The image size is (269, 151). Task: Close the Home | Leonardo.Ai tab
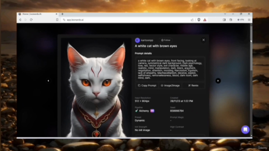click(56, 14)
